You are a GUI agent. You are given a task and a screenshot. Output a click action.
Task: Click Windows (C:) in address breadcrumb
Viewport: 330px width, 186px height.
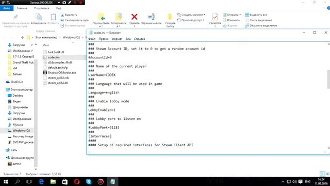coord(71,37)
